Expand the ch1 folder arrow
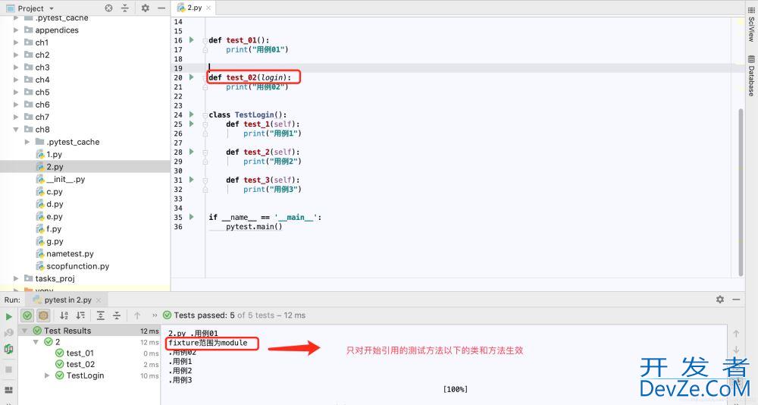758x405 pixels. tap(16, 42)
